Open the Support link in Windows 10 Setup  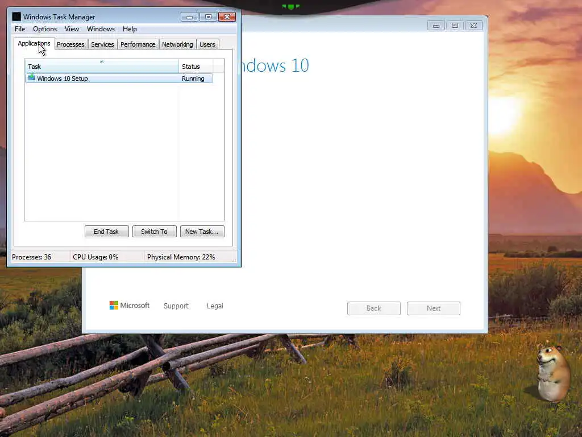(176, 306)
